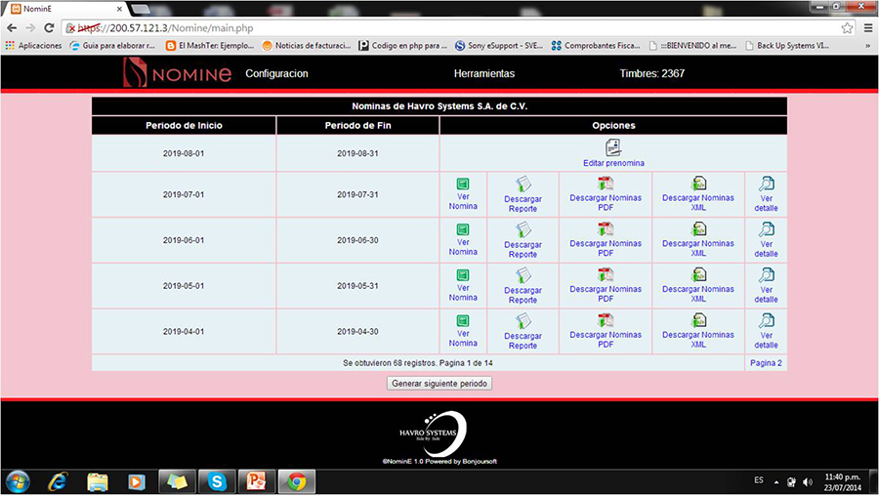Viewport: 879px width, 495px height.
Task: Open Ver Nomina icon for 2019-05-01 period
Action: [463, 274]
